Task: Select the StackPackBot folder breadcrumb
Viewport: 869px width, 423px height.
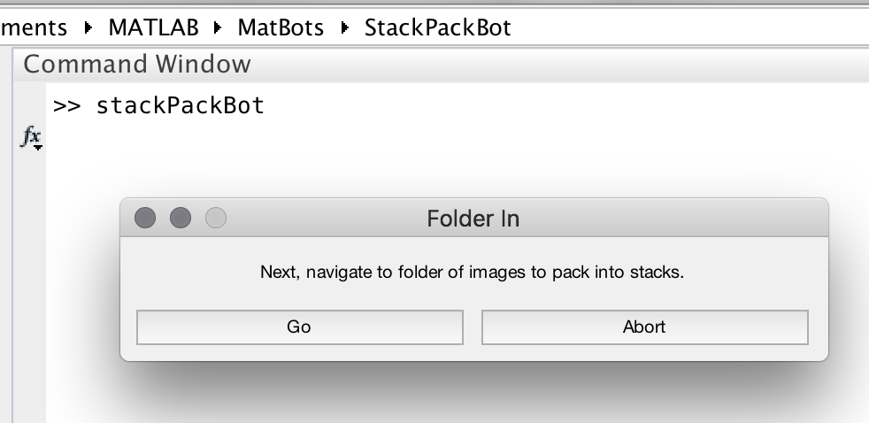Action: pyautogui.click(x=437, y=27)
